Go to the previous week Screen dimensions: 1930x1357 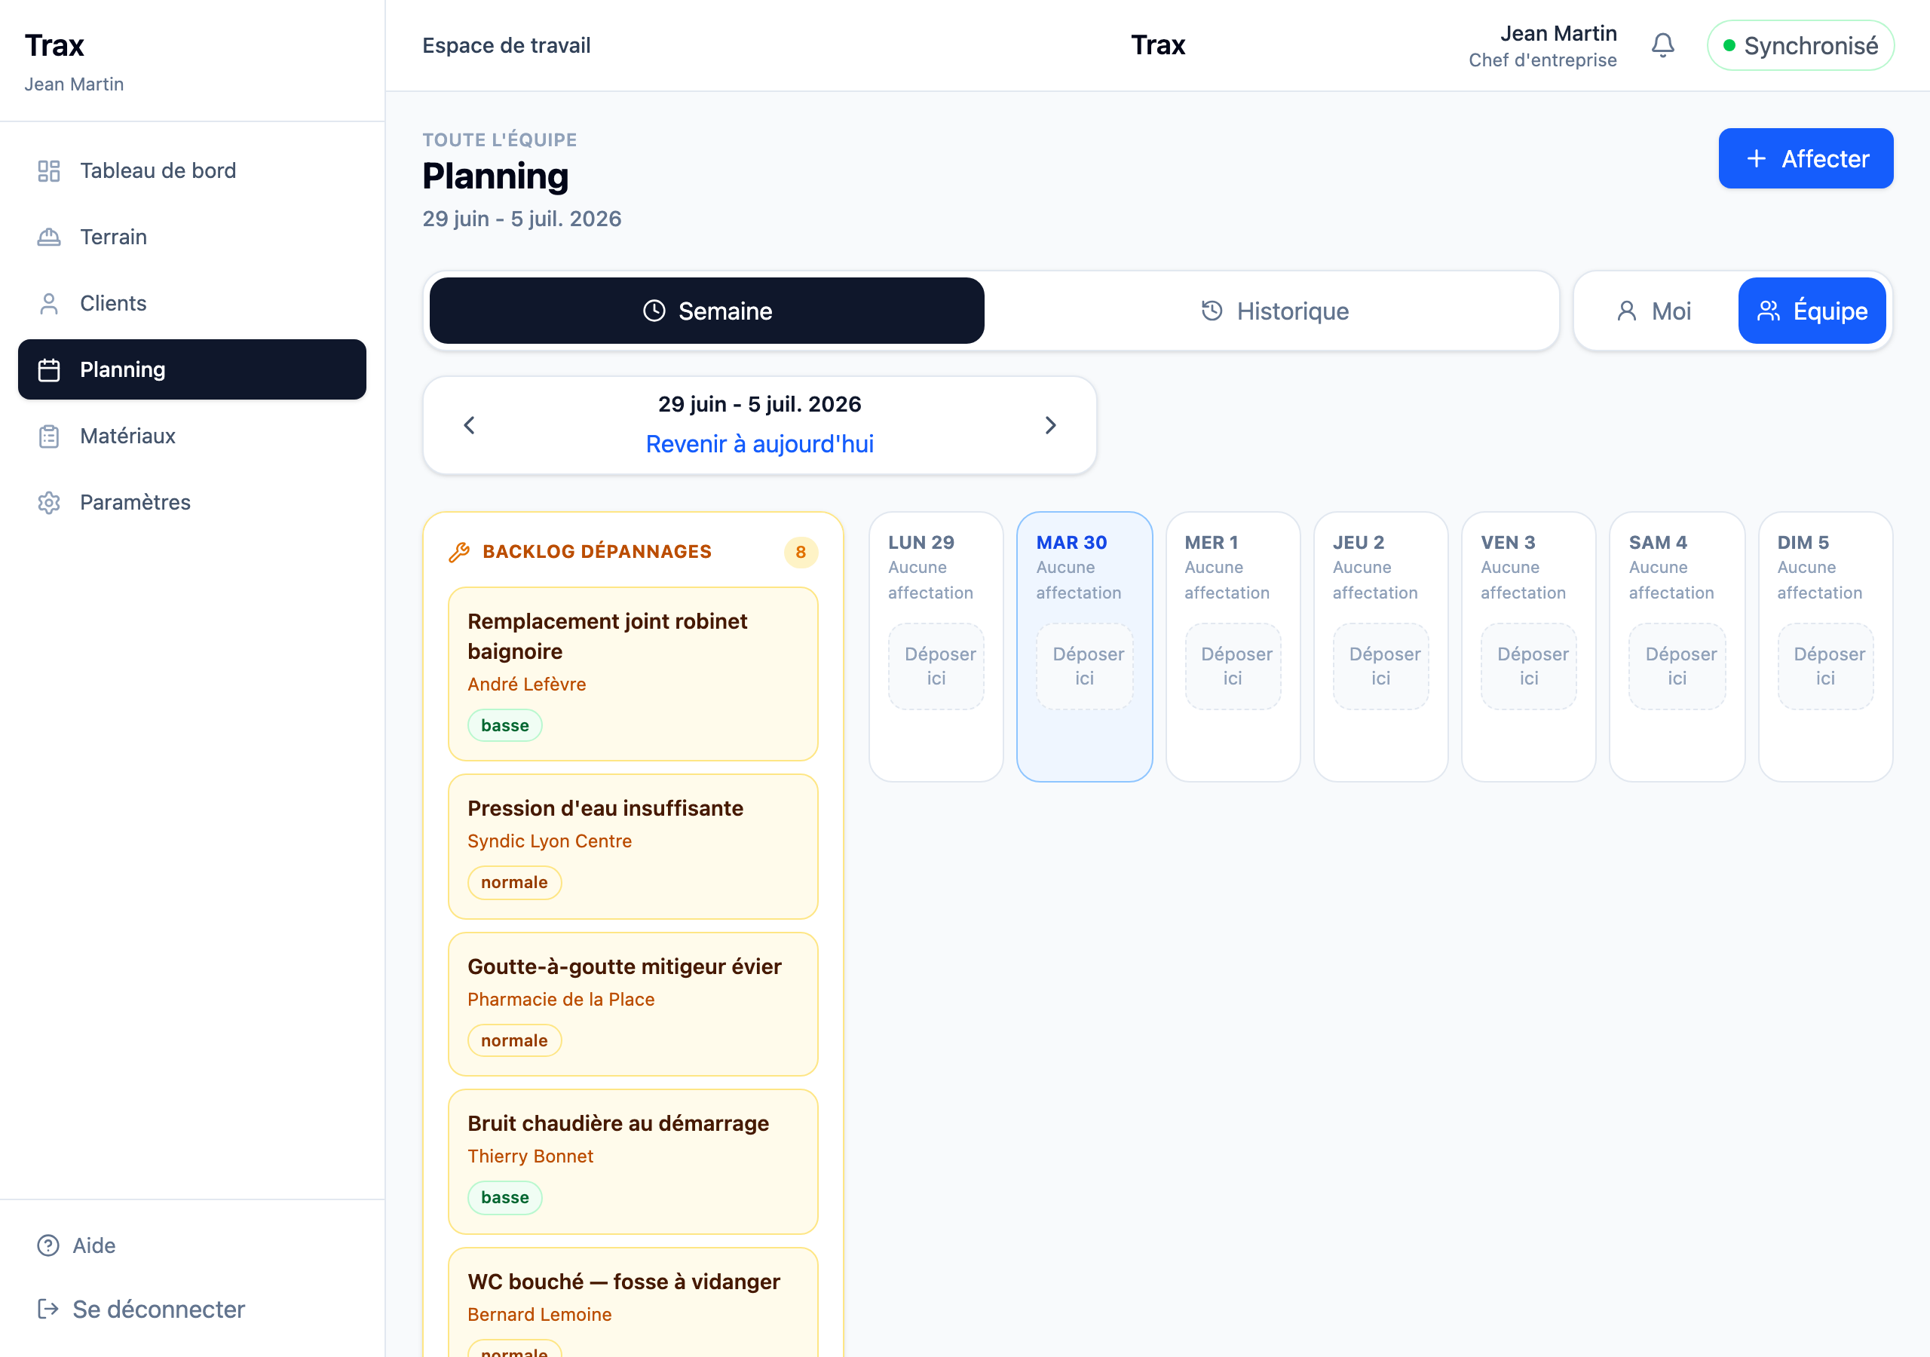pos(469,425)
